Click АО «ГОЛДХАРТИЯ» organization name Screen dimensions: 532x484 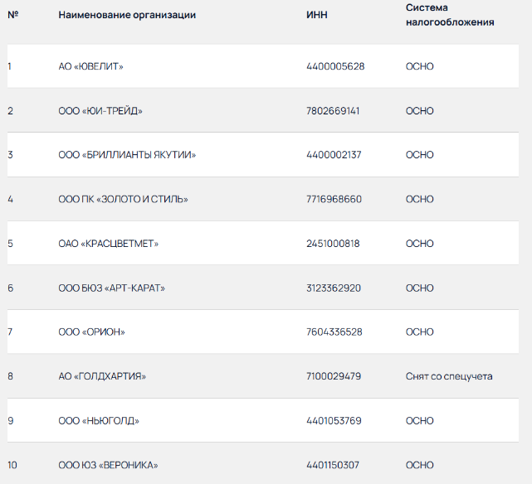pyautogui.click(x=102, y=376)
